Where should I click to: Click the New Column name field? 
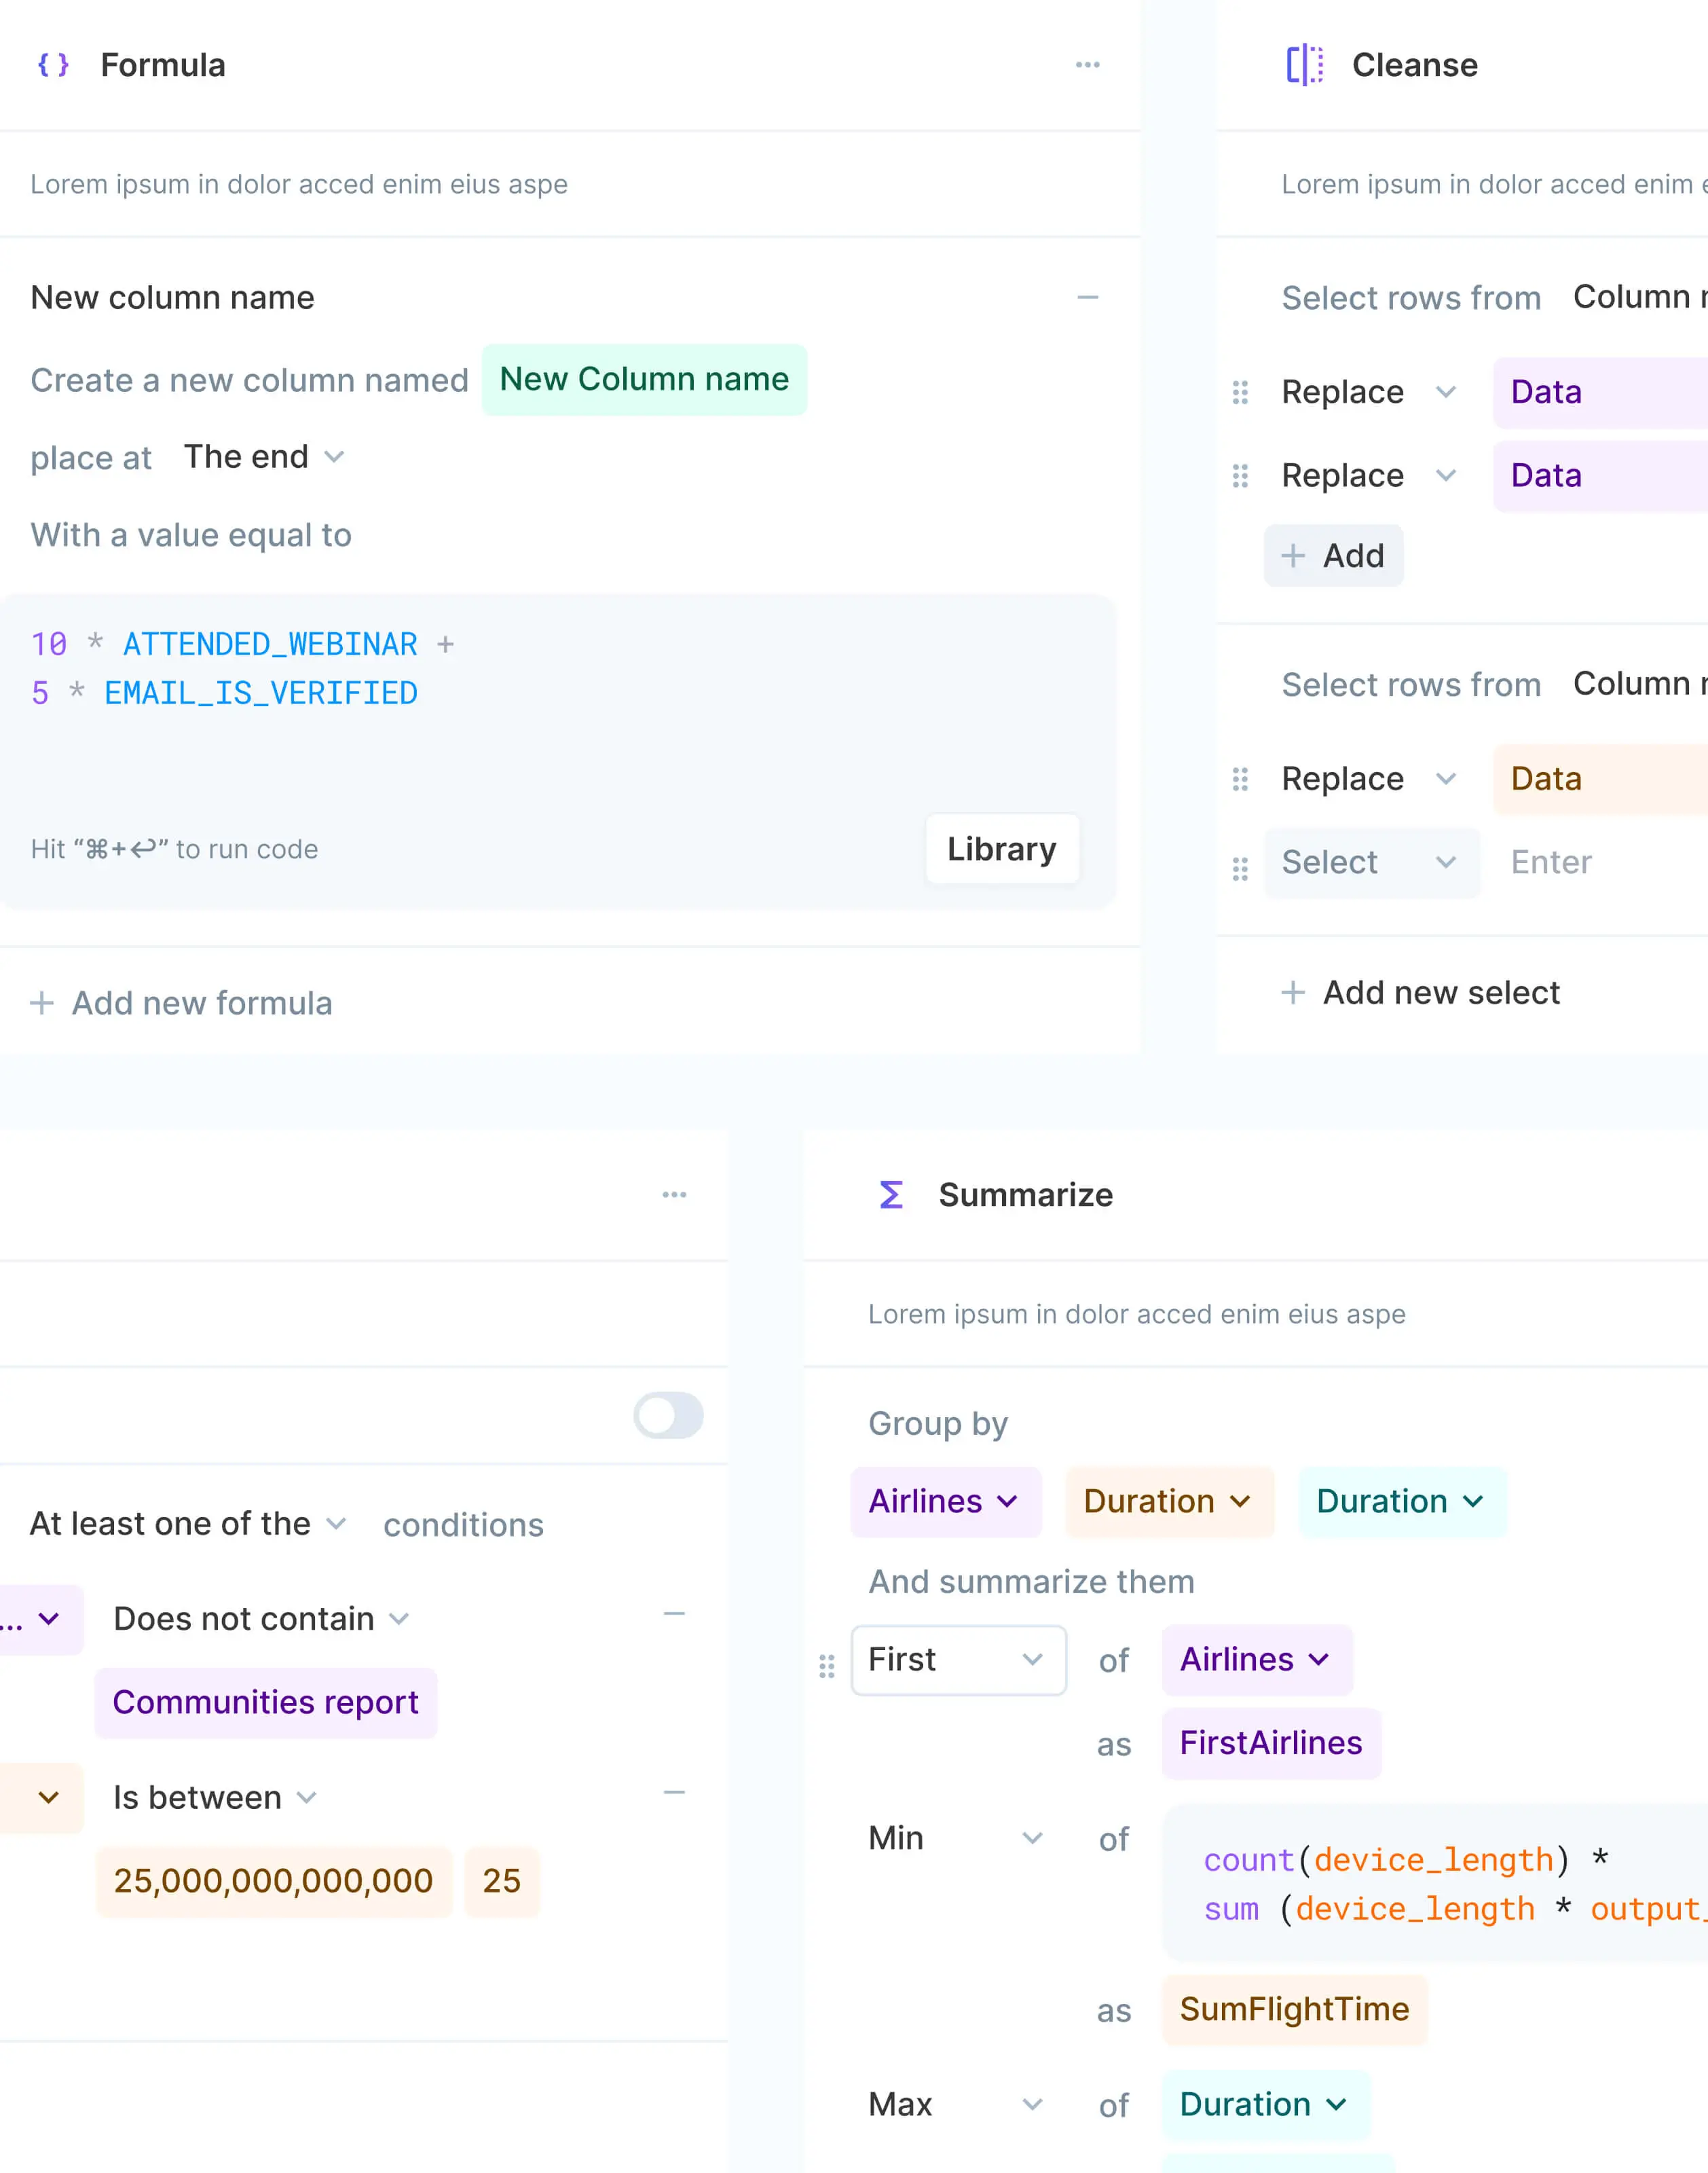click(x=644, y=379)
